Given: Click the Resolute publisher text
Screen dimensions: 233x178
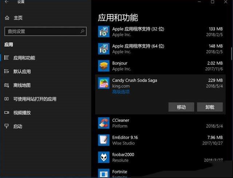Looking at the screenshot, I should [x=121, y=160].
